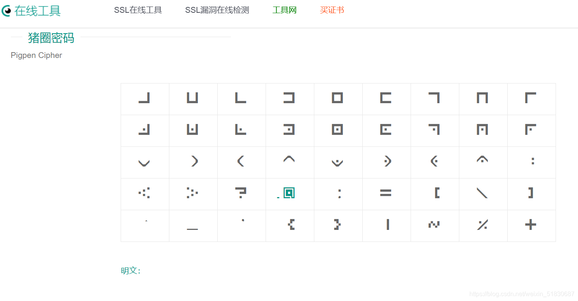Choose the undotted bracket symbol open to the left

pyautogui.click(x=289, y=98)
